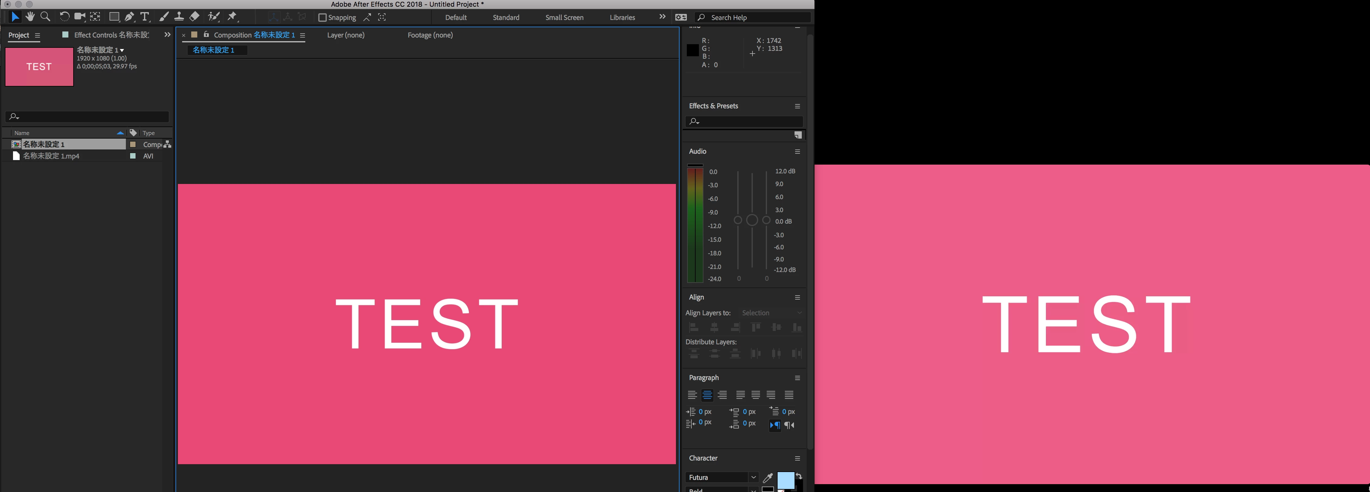This screenshot has height=492, width=1370.
Task: Open the Futura font family dropdown
Action: tap(753, 478)
